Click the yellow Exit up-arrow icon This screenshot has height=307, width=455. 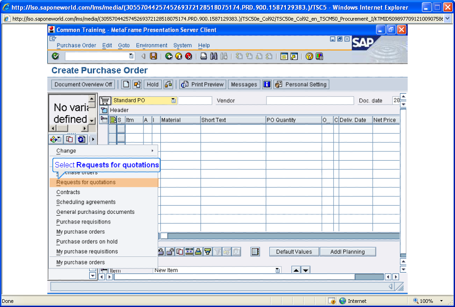tap(179, 56)
